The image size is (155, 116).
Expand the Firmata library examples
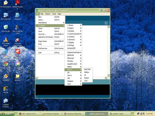(x=73, y=61)
